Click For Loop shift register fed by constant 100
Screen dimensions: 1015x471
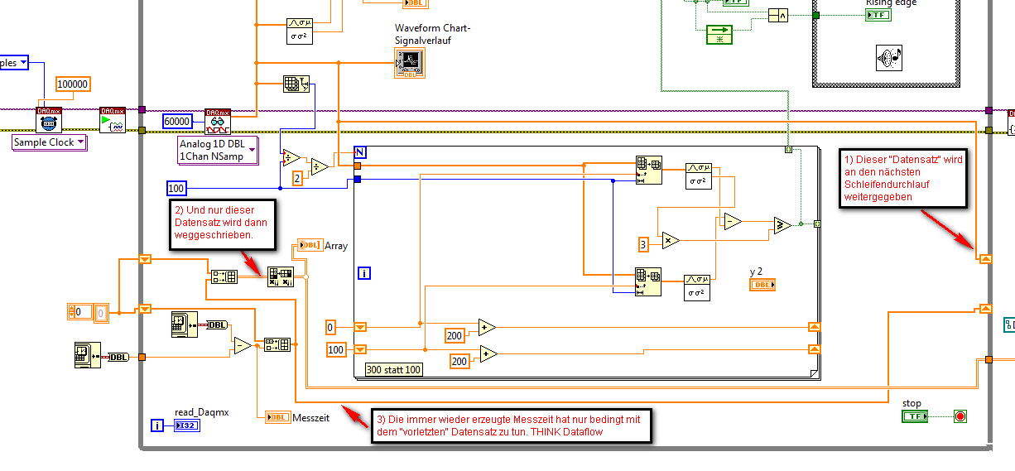point(359,350)
